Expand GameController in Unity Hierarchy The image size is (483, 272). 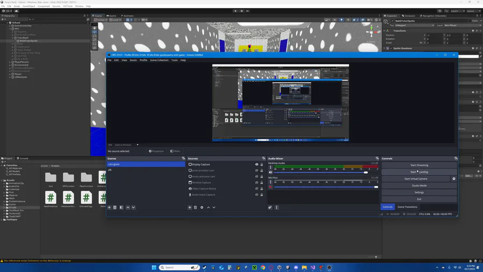(x=10, y=26)
